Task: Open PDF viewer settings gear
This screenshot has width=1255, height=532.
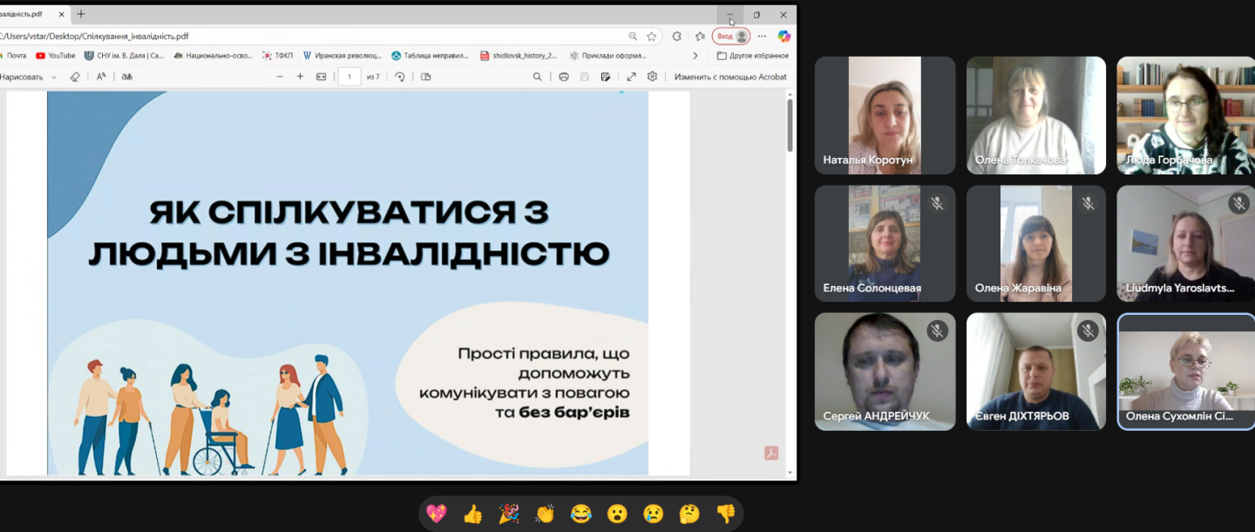Action: (652, 77)
